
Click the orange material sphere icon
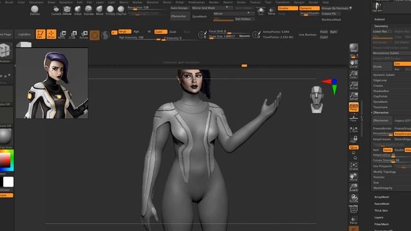[x=94, y=35]
